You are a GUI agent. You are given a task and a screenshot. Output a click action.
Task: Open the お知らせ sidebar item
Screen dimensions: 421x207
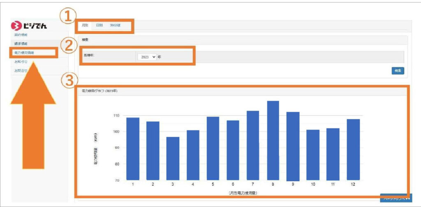pyautogui.click(x=21, y=61)
